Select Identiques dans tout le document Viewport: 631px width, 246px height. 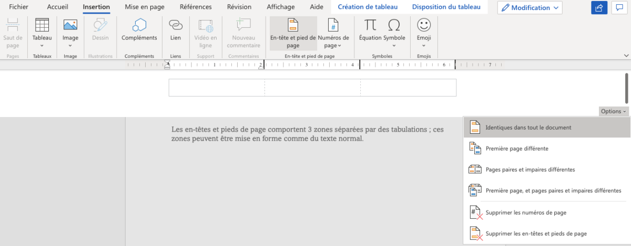(547, 127)
